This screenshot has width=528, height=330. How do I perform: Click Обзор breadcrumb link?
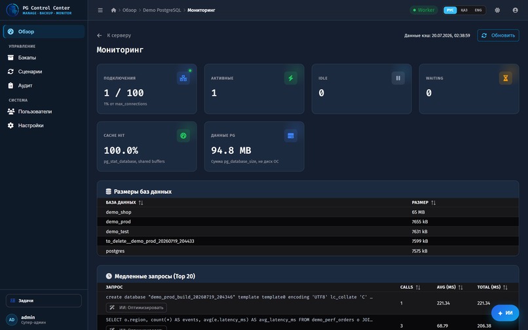[129, 10]
